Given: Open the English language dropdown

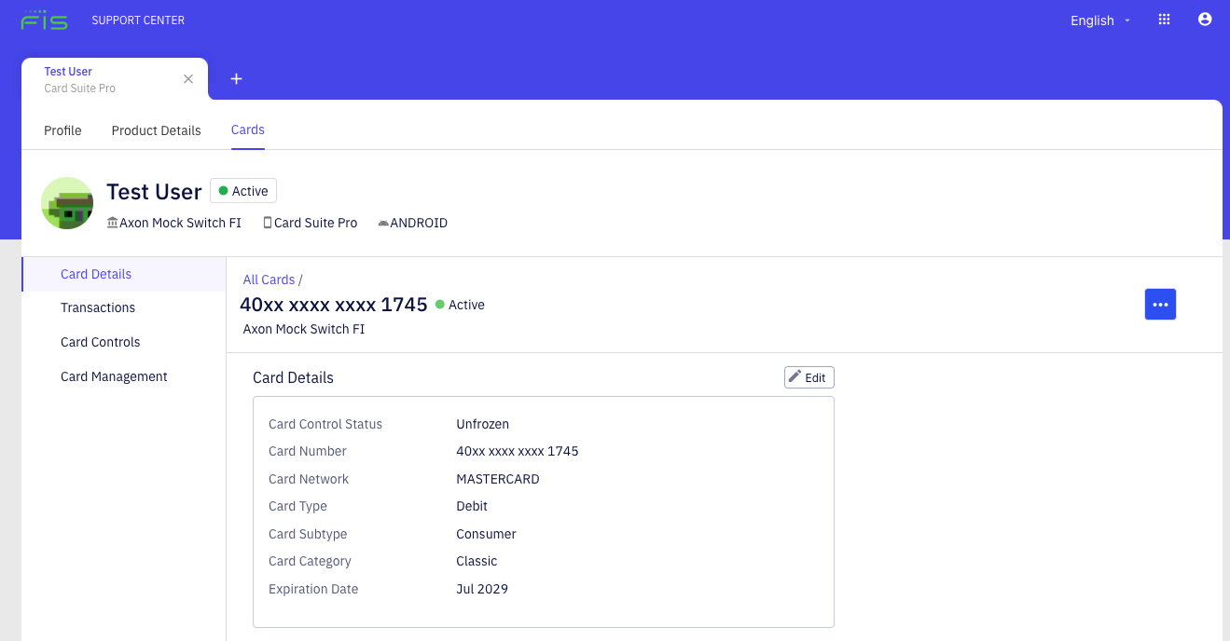Looking at the screenshot, I should coord(1099,20).
